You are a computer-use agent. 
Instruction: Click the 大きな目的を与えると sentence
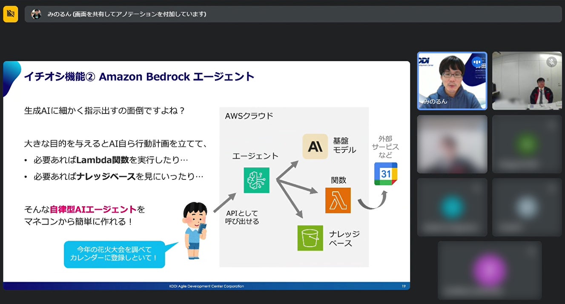point(116,144)
